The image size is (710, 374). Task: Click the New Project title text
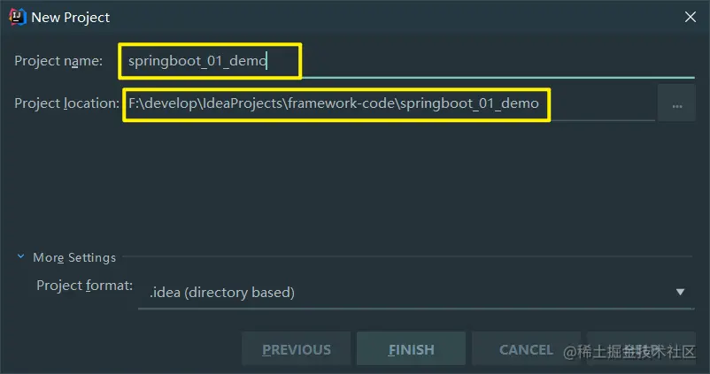[x=71, y=17]
